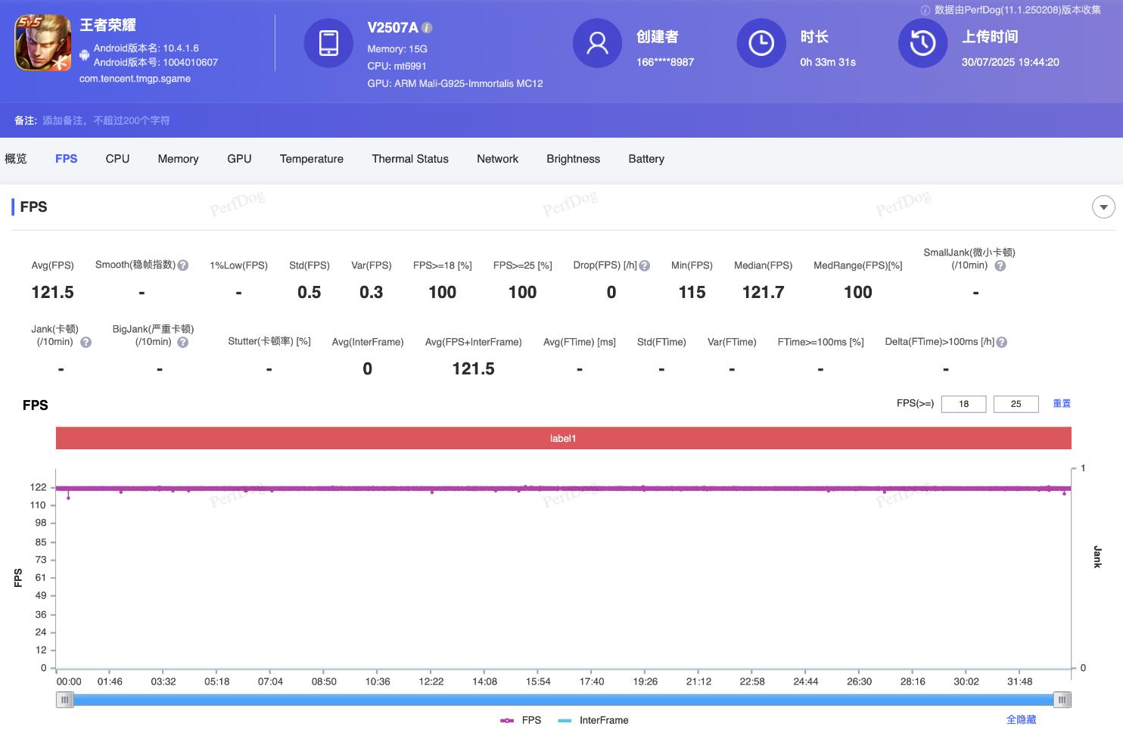Switch to the CPU tab
Image resolution: width=1123 pixels, height=739 pixels.
(117, 159)
